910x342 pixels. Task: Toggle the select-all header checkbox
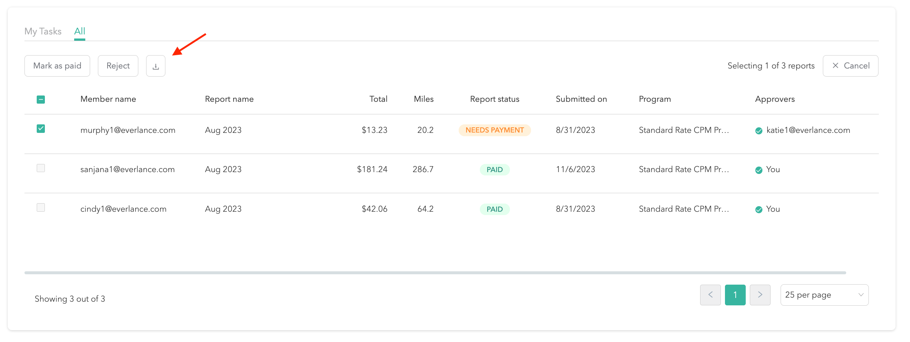(41, 100)
